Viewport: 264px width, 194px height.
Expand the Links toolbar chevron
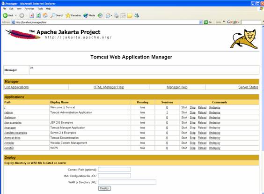point(224,22)
